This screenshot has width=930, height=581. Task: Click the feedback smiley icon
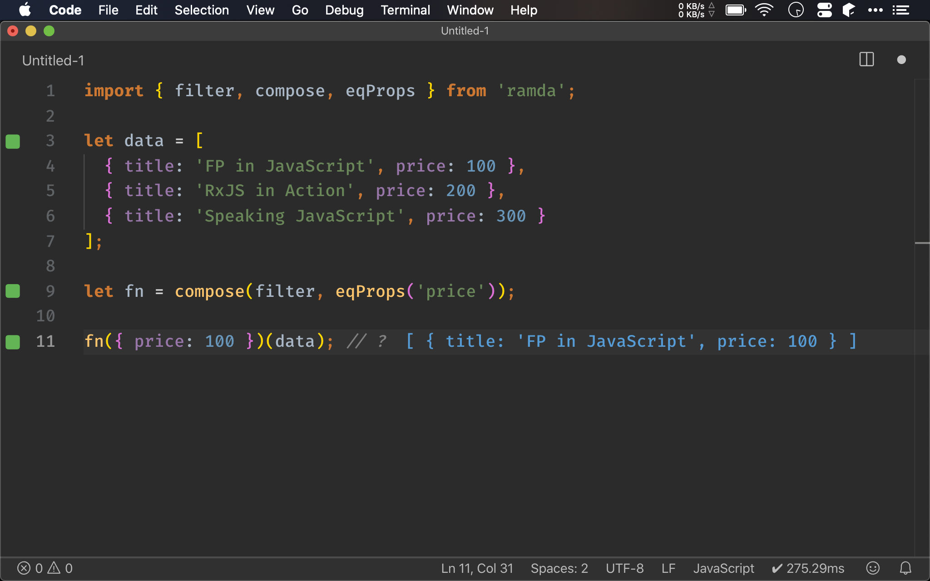pyautogui.click(x=873, y=568)
